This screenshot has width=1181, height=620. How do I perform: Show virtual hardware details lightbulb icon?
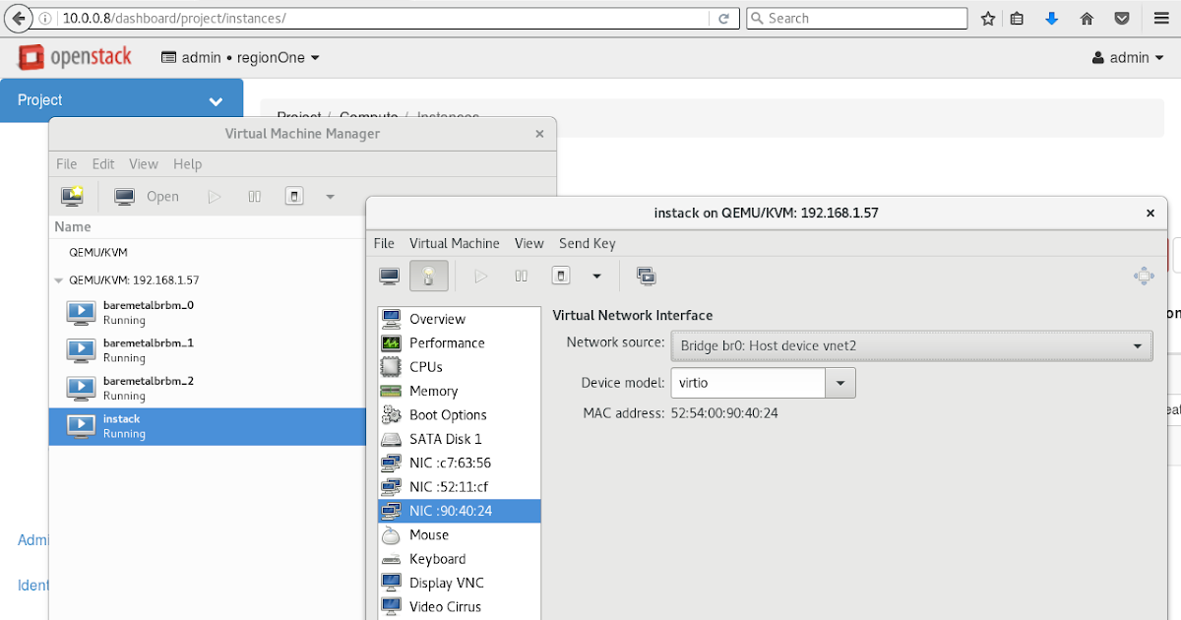[x=429, y=277]
